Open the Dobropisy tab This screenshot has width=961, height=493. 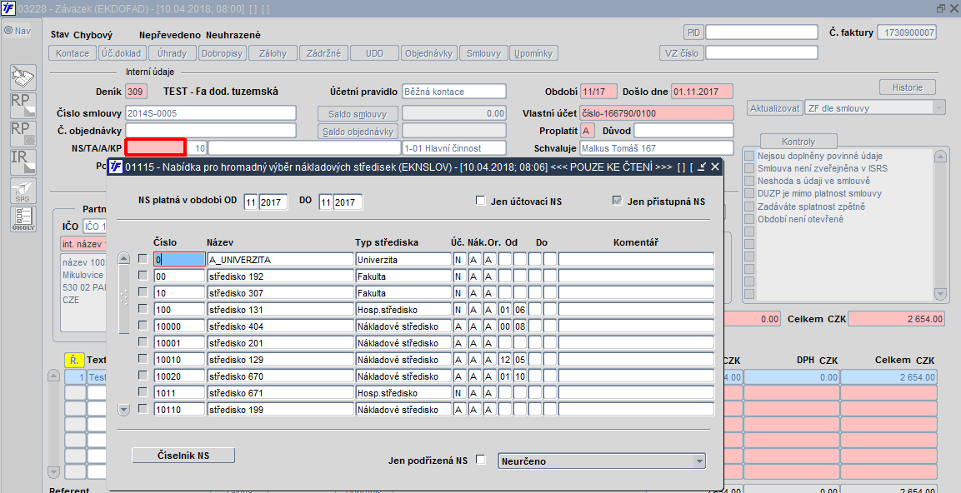pos(222,53)
